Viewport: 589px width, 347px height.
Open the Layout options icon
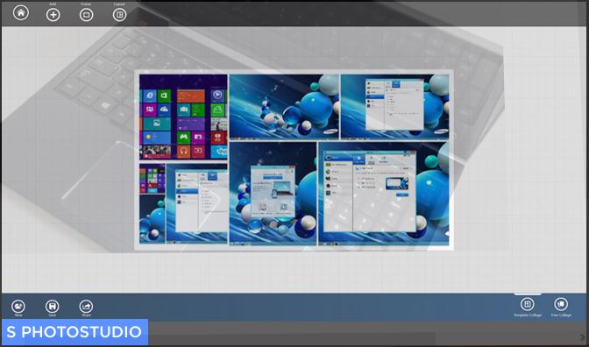(119, 15)
